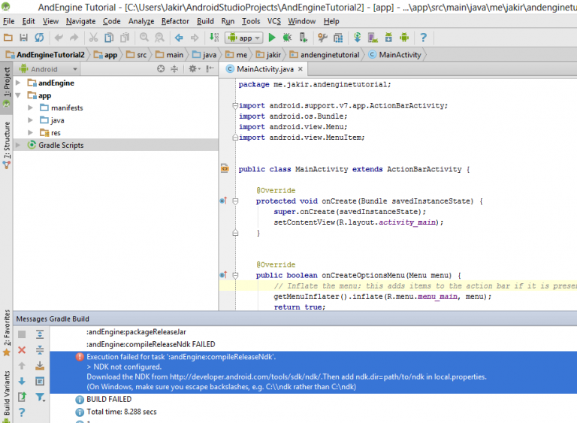Viewport: 577px width, 423px height.
Task: Click the Synchronize refresh icon in toolbar
Action: point(38,38)
